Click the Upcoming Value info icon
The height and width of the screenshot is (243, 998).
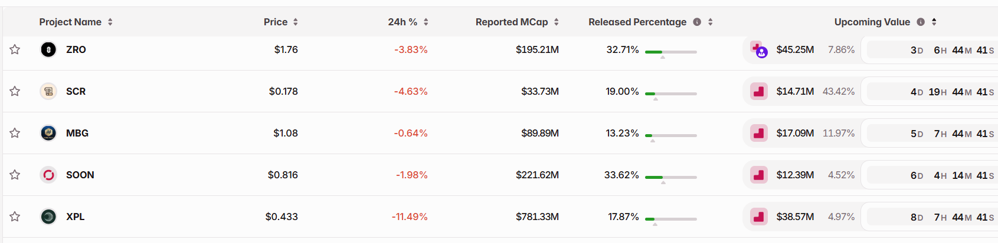coord(921,22)
